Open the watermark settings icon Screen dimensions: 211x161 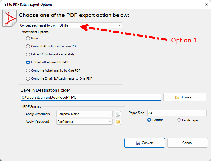118,114
